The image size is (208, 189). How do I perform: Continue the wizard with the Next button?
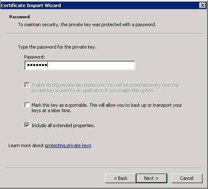152,178
